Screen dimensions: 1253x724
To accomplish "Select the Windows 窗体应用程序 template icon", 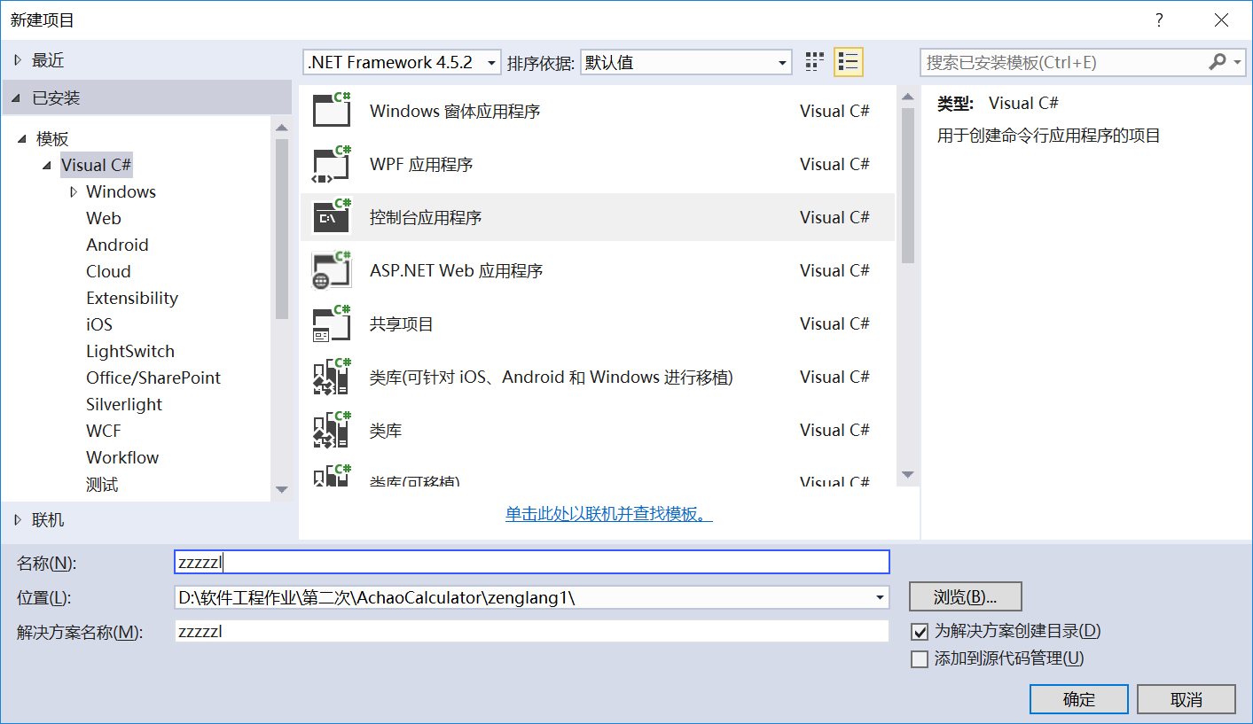I will tap(333, 111).
